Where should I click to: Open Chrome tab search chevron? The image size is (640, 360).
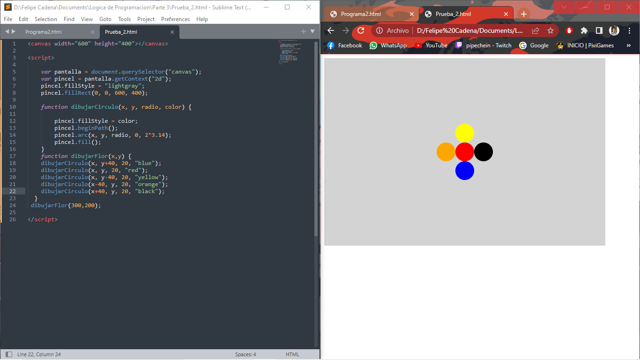click(x=564, y=7)
